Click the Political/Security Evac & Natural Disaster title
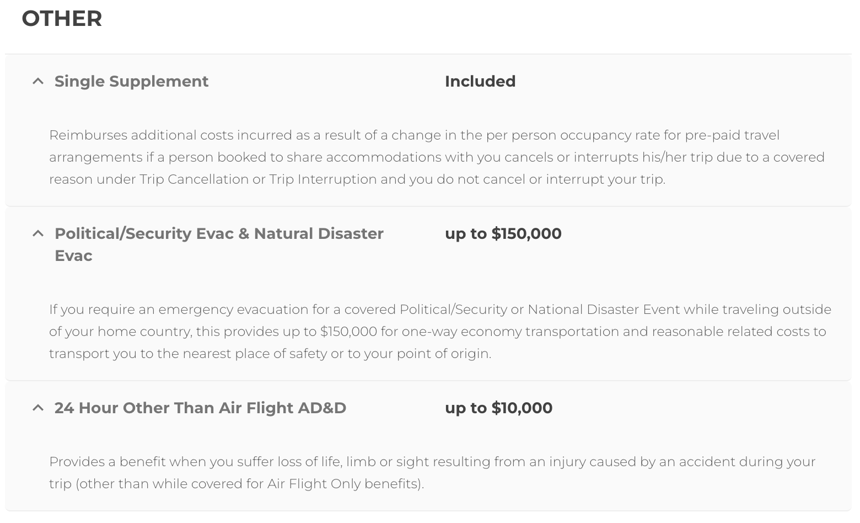 [219, 234]
